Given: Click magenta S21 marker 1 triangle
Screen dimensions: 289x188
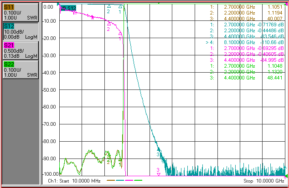Looking at the screenshot, I should pyautogui.click(x=120, y=34).
